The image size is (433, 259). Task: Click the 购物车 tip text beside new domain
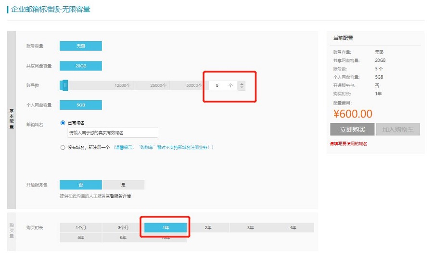164,148
